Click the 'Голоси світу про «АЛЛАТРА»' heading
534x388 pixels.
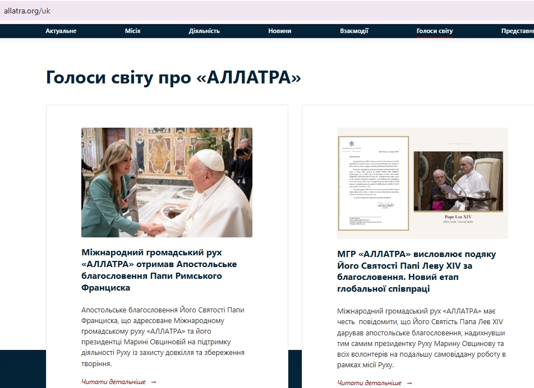[x=173, y=77]
